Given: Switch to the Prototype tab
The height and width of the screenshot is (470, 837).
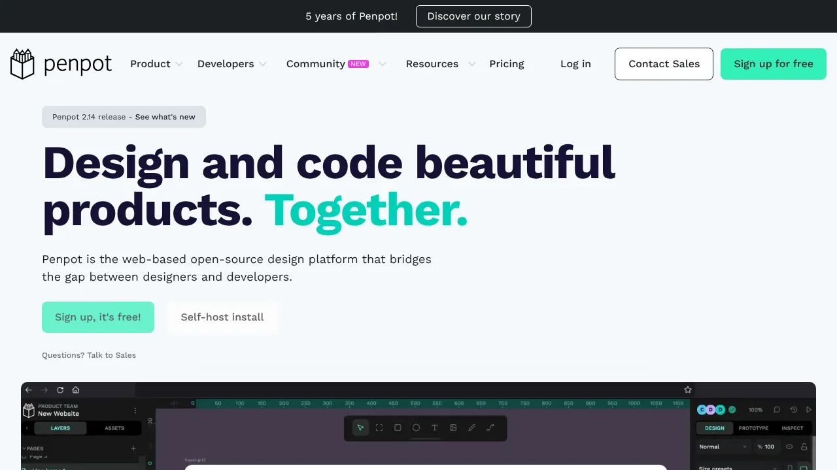Looking at the screenshot, I should point(753,428).
